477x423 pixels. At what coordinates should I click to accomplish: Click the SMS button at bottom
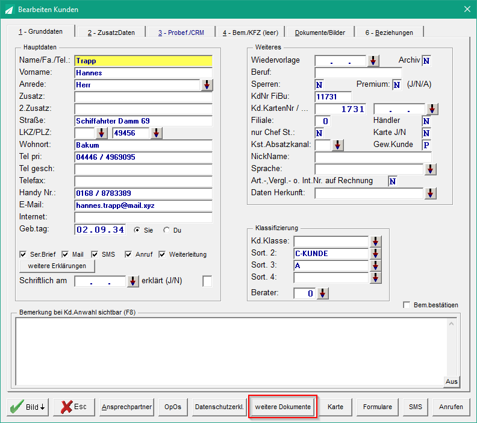[x=416, y=407]
